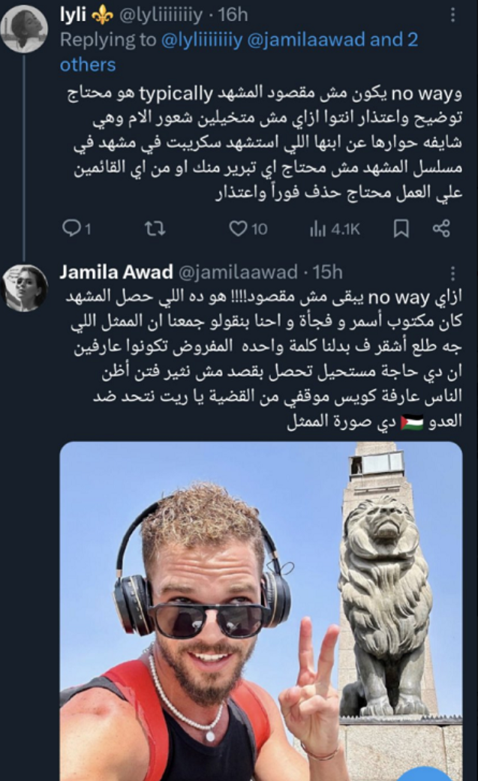Click the @jamilaawad handle beside name

tap(238, 272)
